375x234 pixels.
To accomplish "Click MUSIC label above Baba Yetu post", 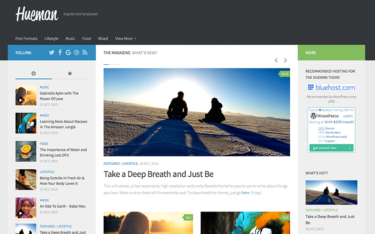I will click(x=45, y=200).
